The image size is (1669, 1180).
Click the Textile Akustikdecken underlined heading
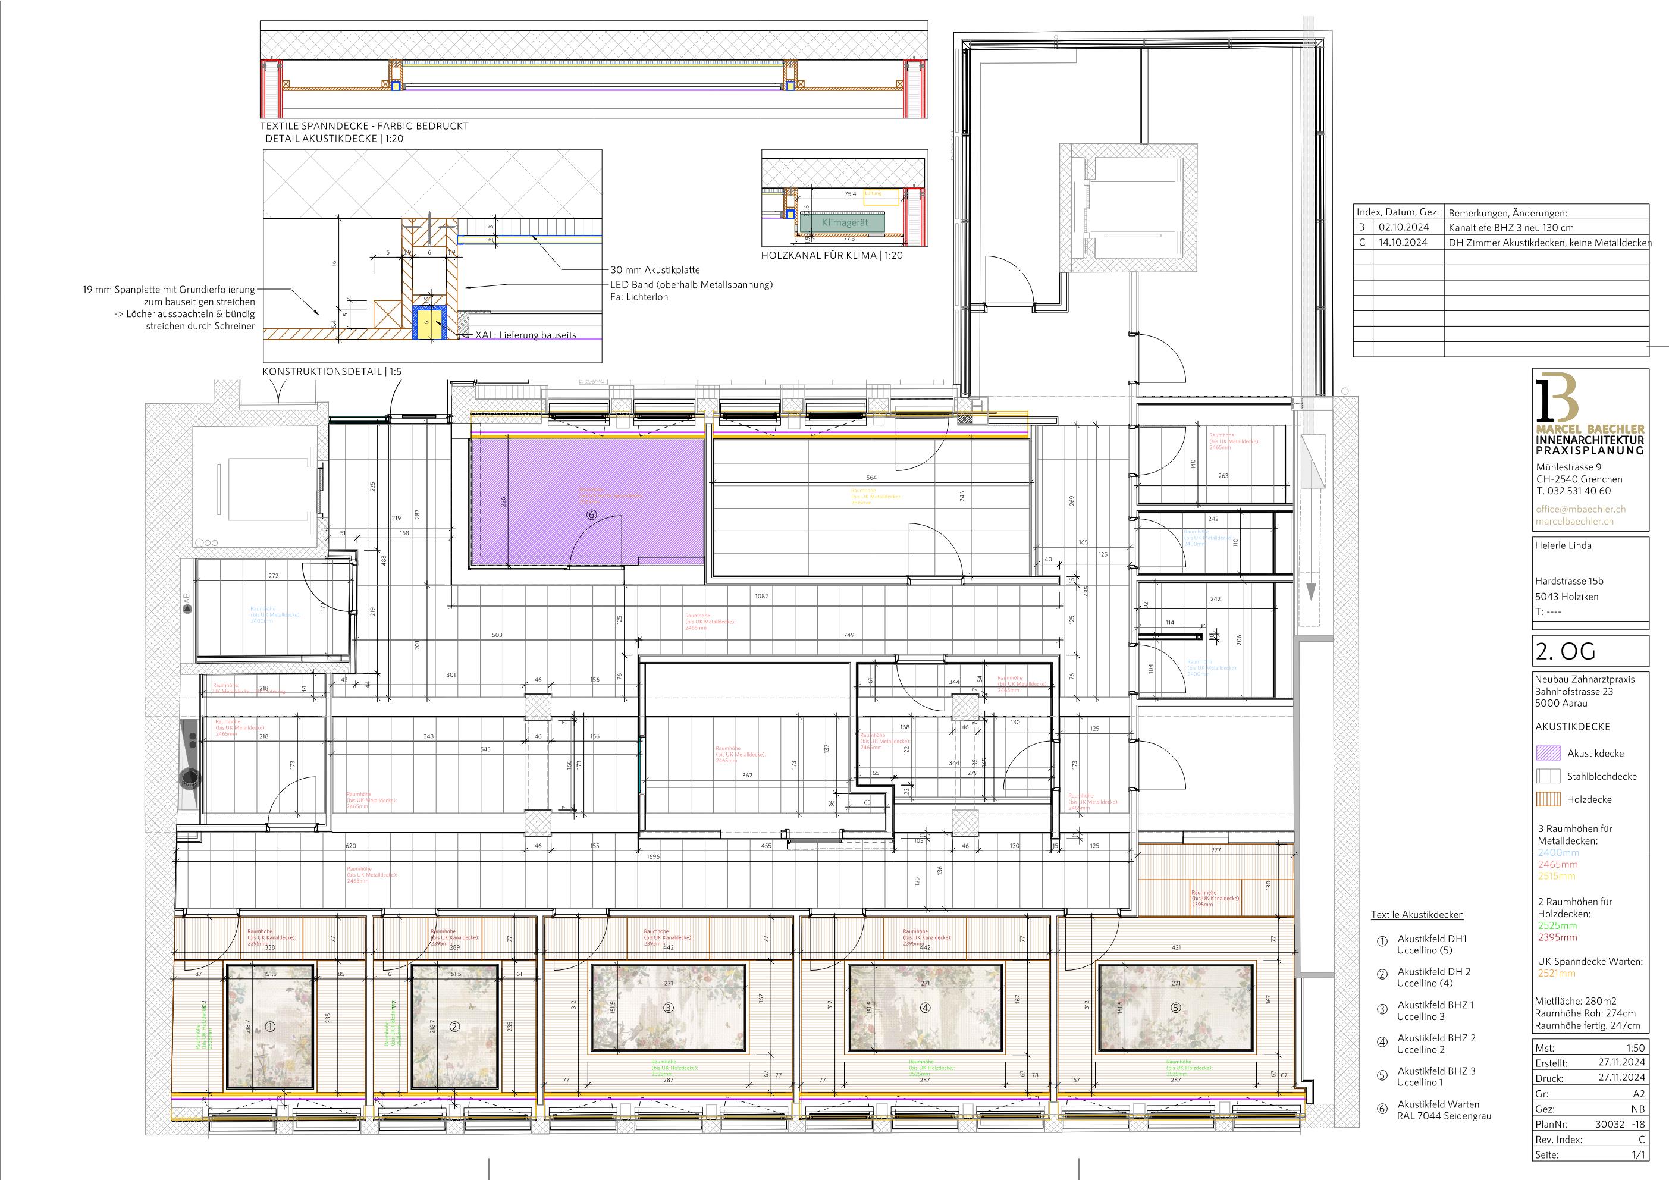[x=1417, y=915]
